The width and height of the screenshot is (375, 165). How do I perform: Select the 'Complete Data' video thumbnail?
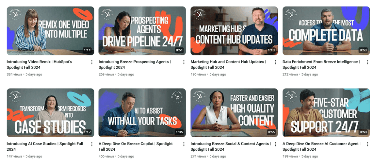tap(326, 31)
